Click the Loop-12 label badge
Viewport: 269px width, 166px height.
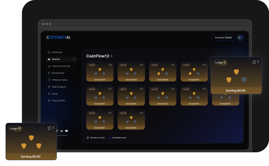pyautogui.click(x=123, y=113)
